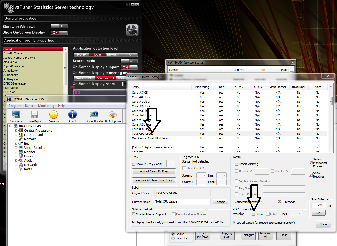Screen dimensions: 337x246
Task: Uncheck Sensor Monitoring Enabled
Action: [311, 163]
